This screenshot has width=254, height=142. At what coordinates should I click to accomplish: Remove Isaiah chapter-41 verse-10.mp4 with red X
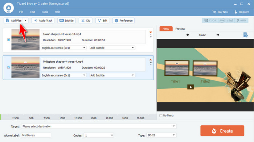(x=151, y=32)
